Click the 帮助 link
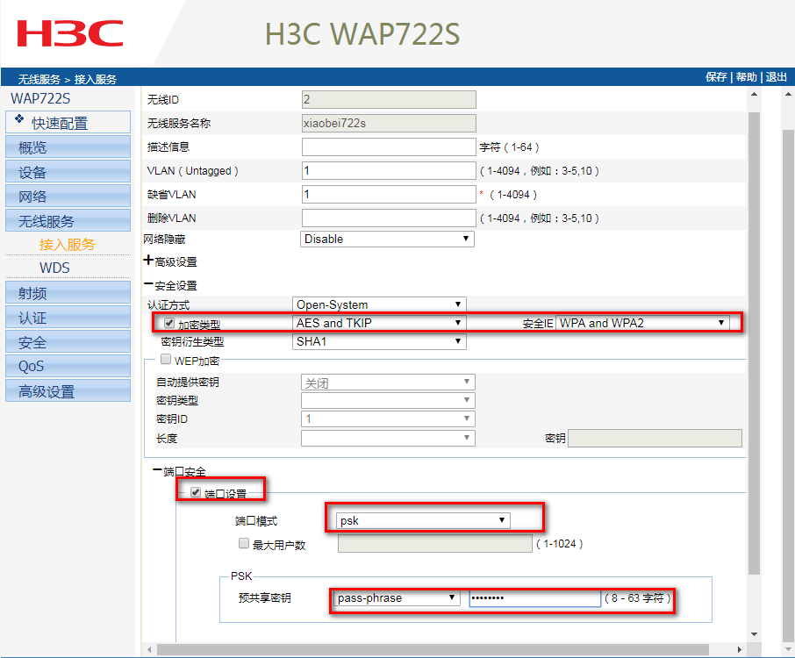 [x=747, y=77]
